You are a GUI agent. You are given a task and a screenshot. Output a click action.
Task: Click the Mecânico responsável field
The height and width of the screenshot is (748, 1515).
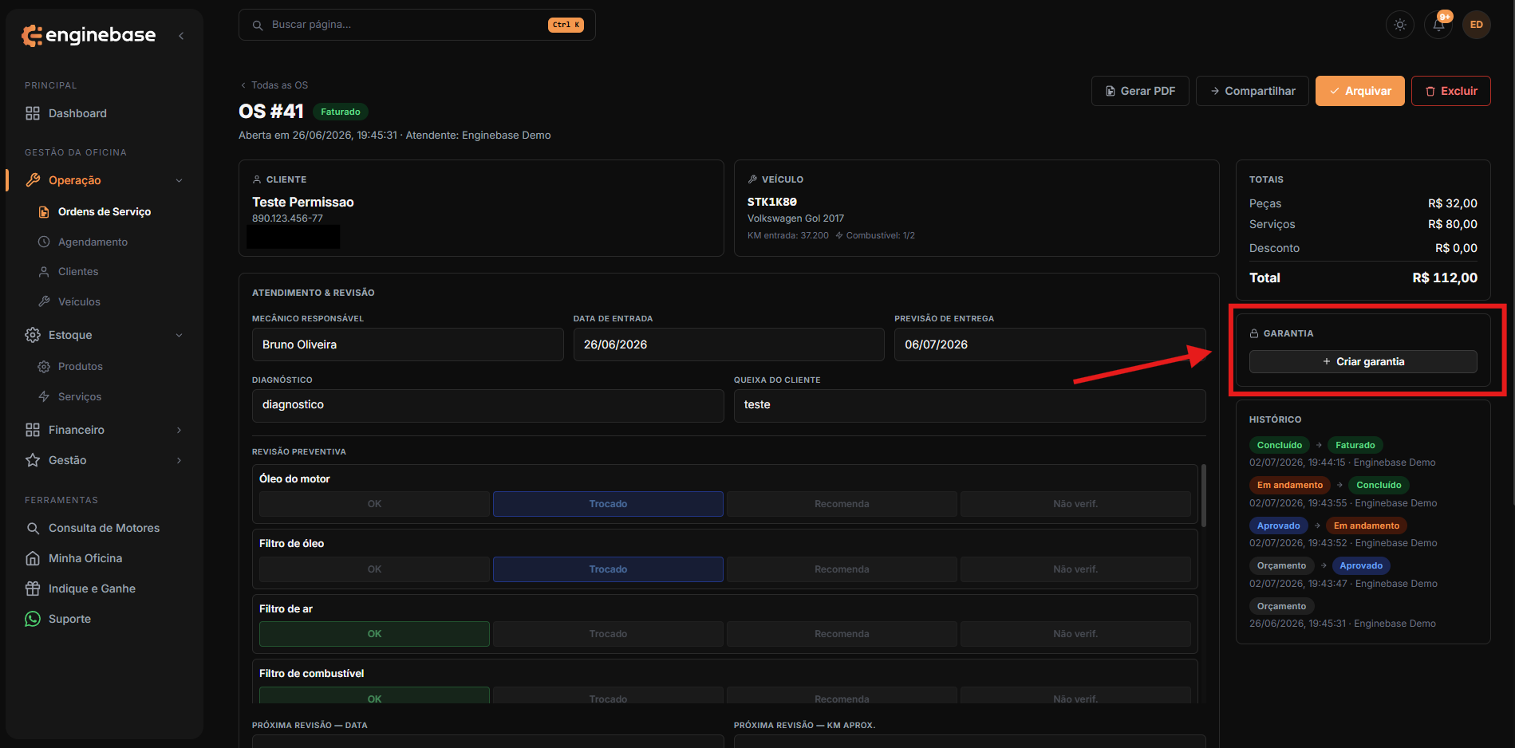pyautogui.click(x=408, y=344)
